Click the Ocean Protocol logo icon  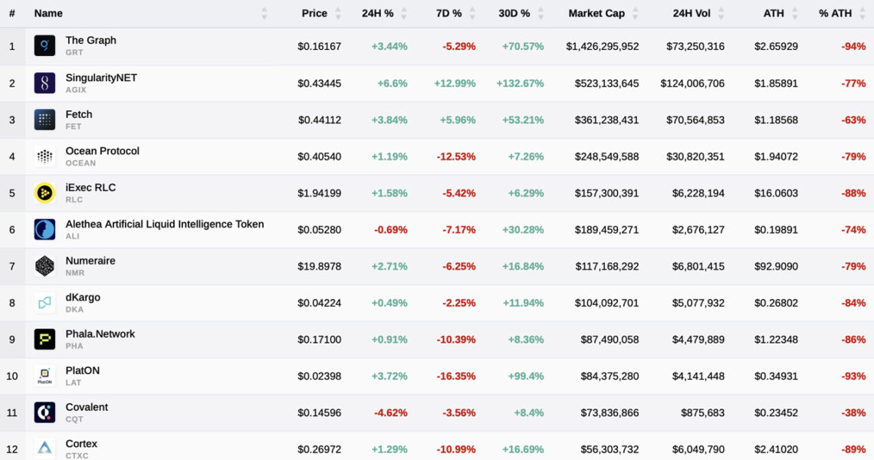pyautogui.click(x=44, y=156)
